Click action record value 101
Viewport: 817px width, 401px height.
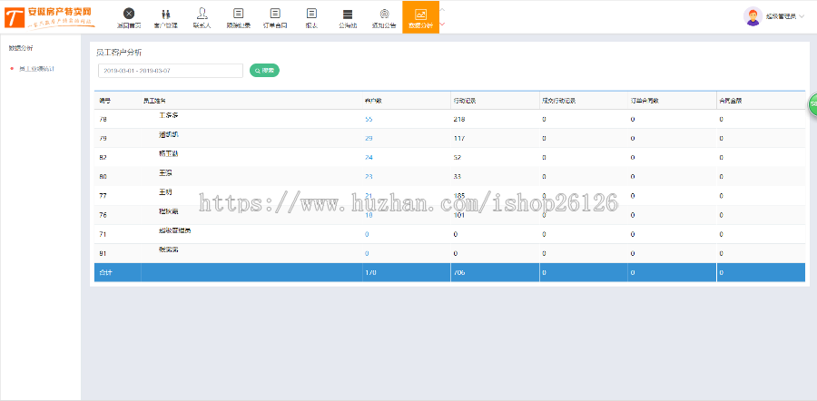459,215
